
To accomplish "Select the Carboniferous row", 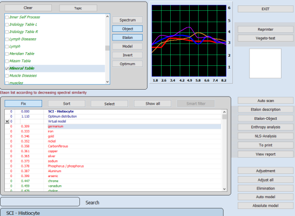I will (113, 146).
